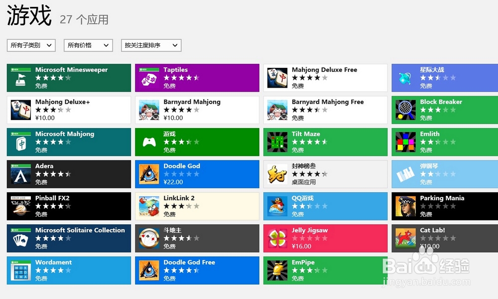Open the 所有子类别 subcategory dropdown
Viewport: 498px width, 299px height.
(31, 45)
